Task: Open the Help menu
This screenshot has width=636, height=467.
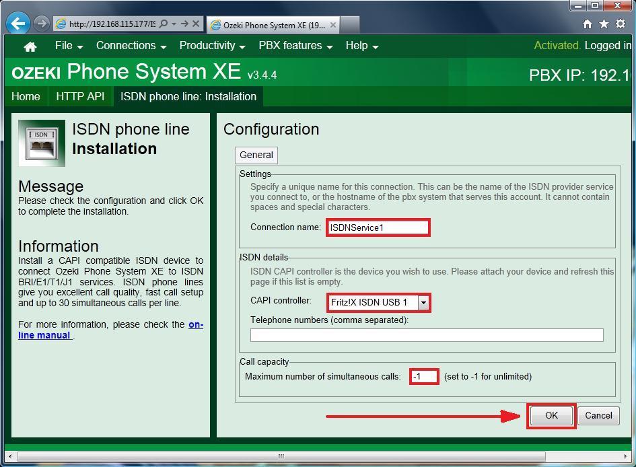Action: point(362,46)
